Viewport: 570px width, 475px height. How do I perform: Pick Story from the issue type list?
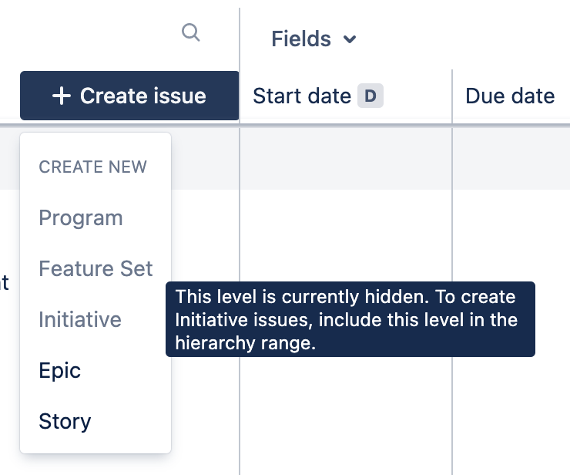[65, 421]
